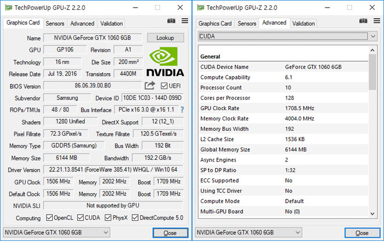This screenshot has height=242, width=384.
Task: Toggle the UEFI checkbox
Action: (165, 86)
